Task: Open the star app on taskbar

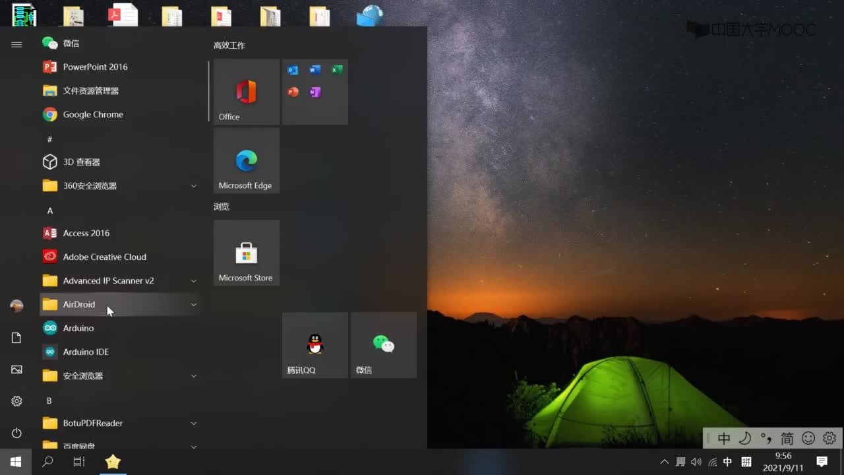Action: point(113,462)
